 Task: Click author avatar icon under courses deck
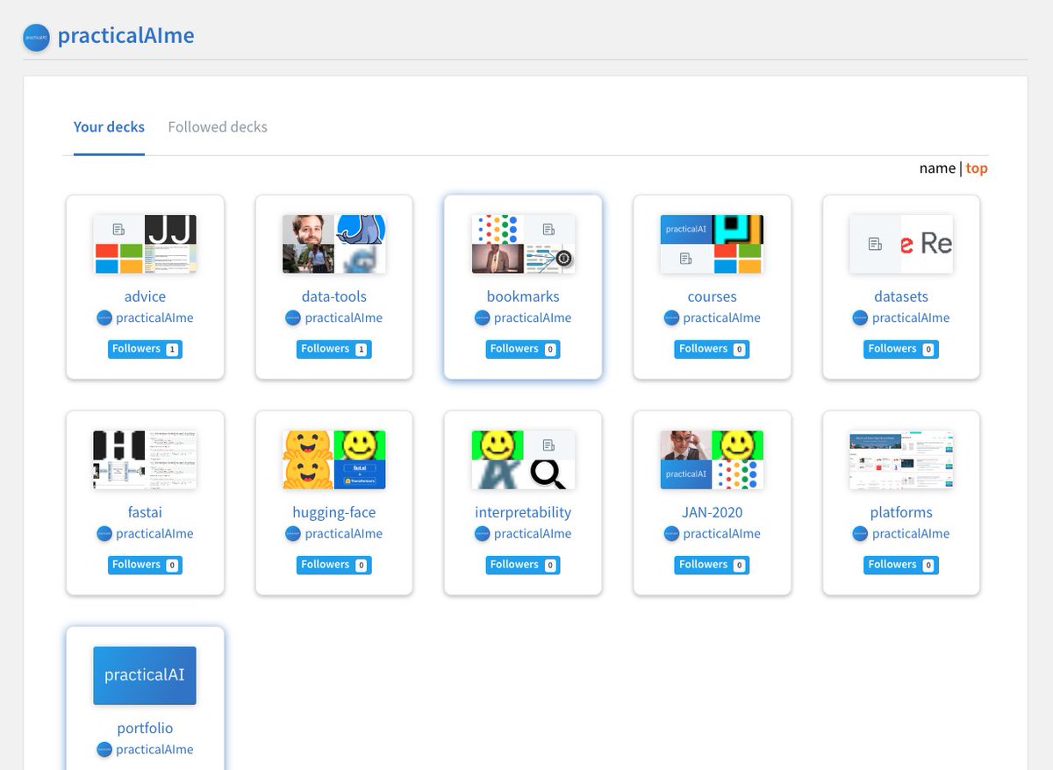pos(671,318)
